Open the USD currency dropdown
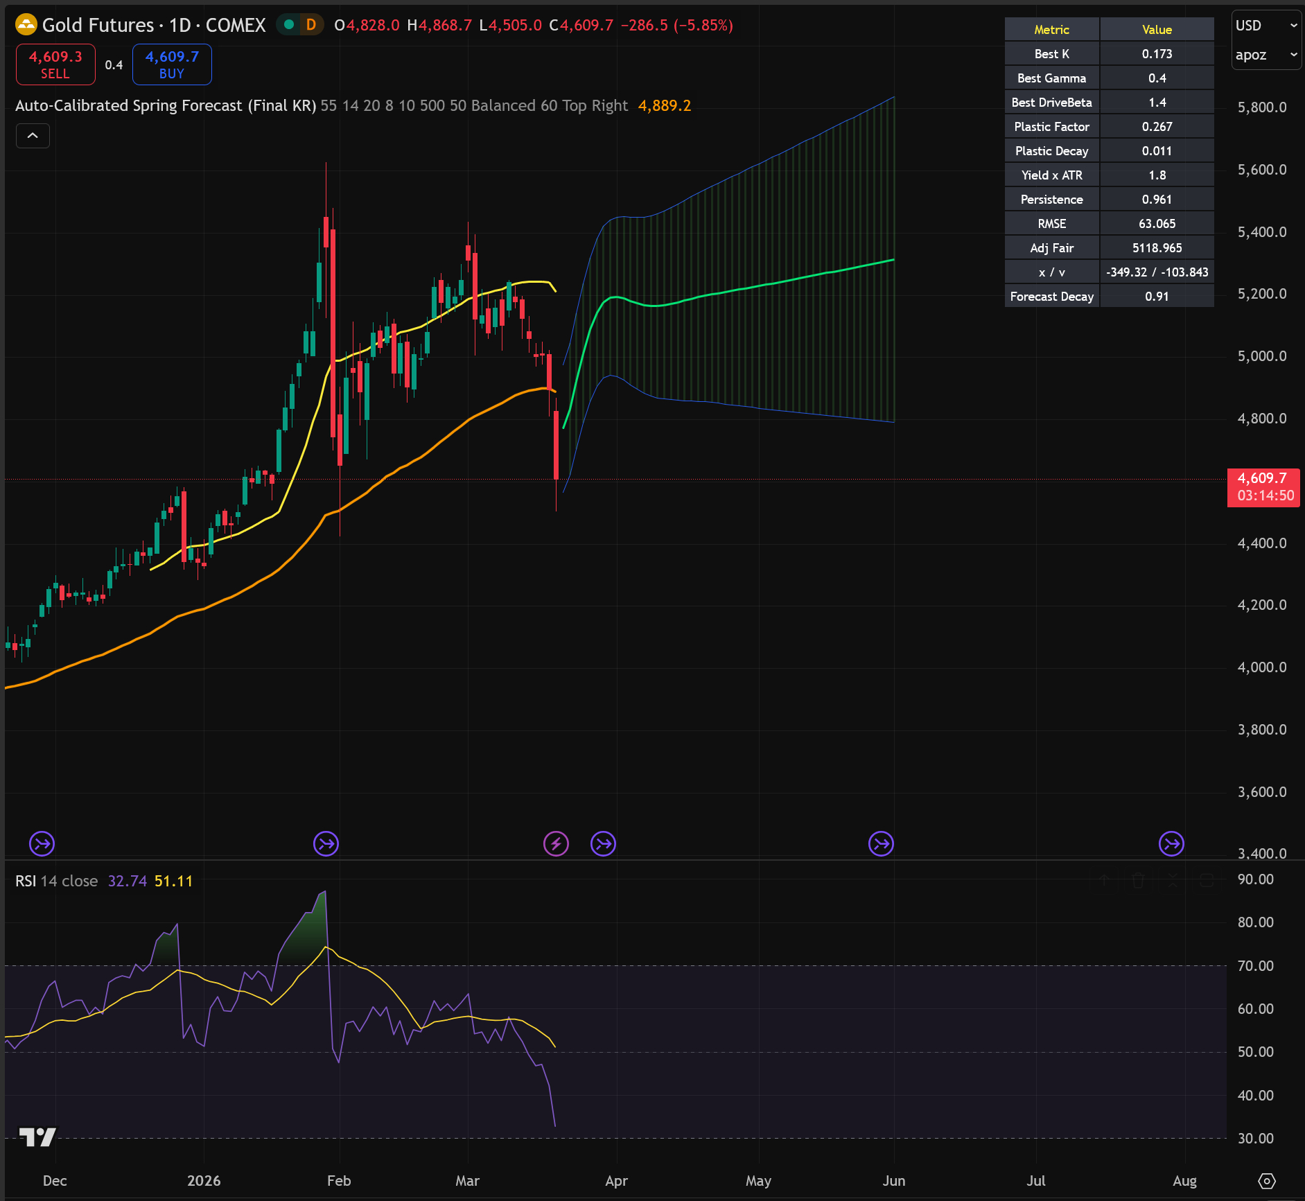 1265,26
